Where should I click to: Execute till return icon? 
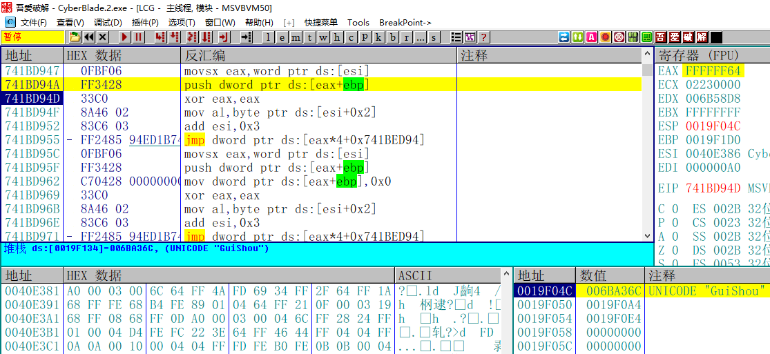click(224, 37)
